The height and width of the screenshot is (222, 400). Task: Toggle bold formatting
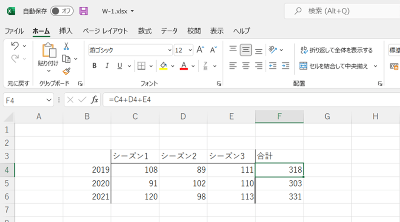coord(94,66)
